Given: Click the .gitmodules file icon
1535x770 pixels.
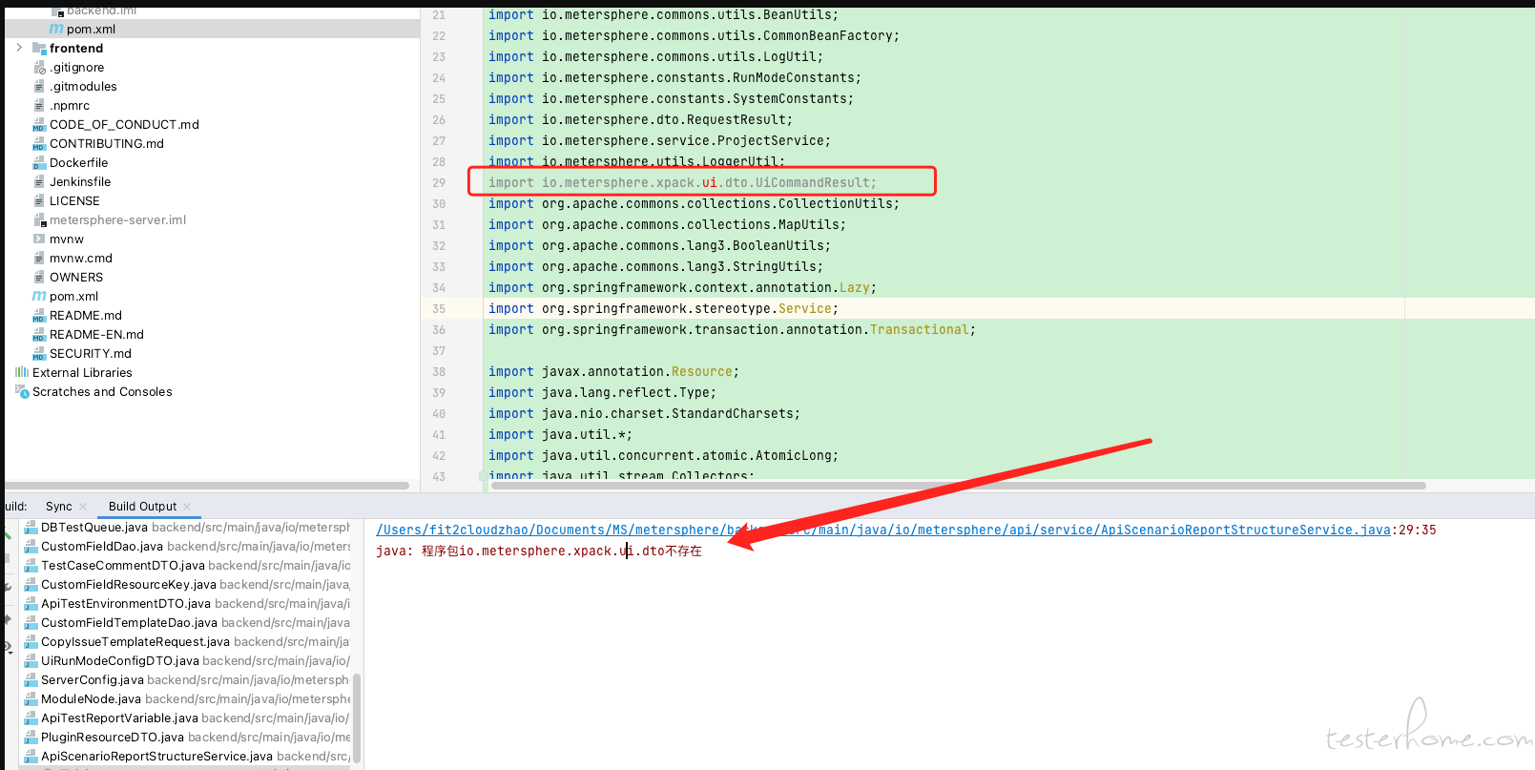Looking at the screenshot, I should click(39, 86).
